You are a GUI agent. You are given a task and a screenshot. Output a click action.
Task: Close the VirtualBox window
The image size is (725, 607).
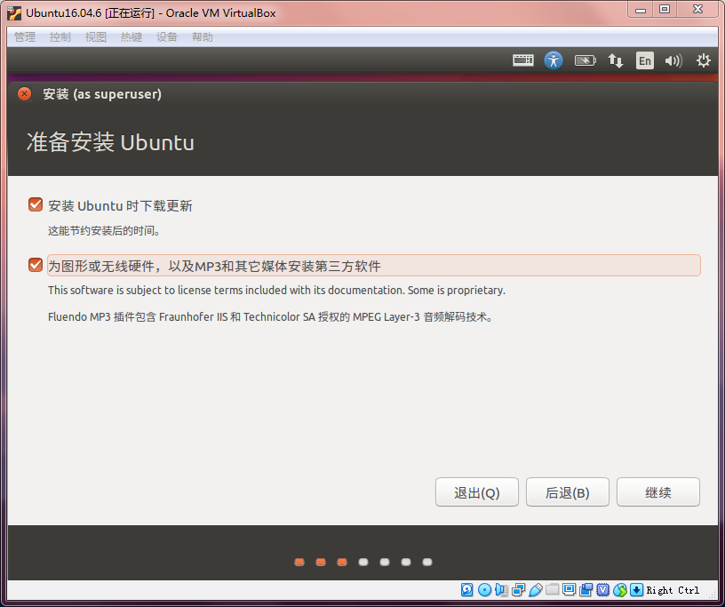[x=698, y=10]
